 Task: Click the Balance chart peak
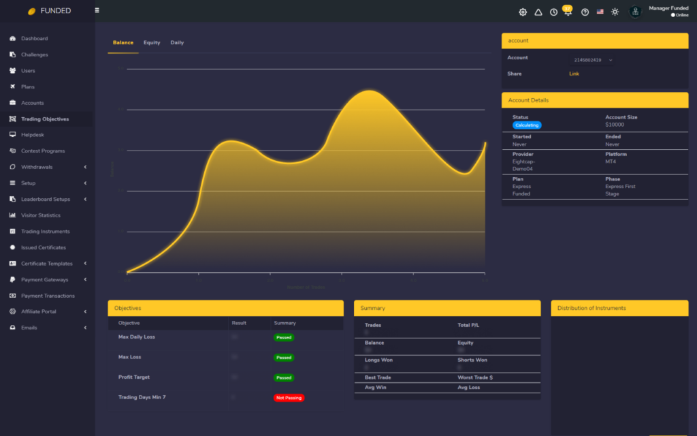370,91
